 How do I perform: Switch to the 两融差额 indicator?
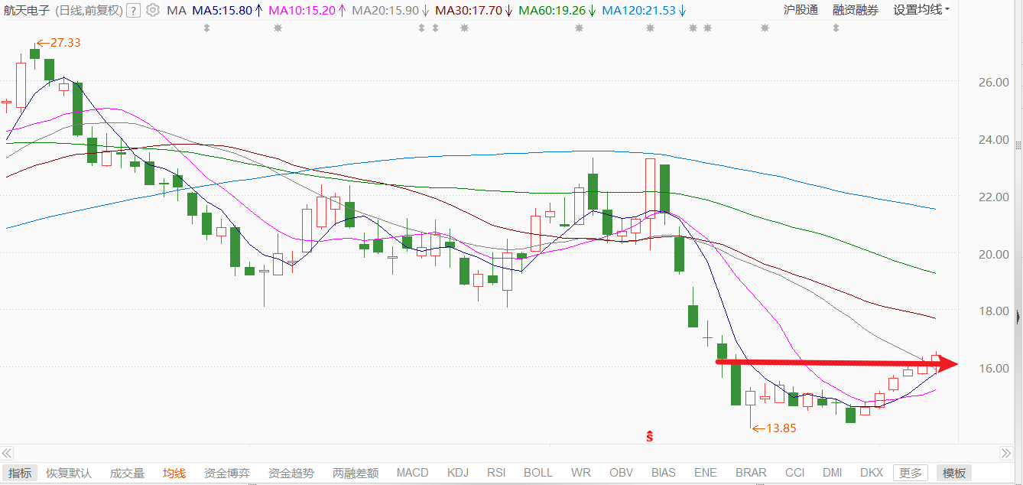[356, 473]
